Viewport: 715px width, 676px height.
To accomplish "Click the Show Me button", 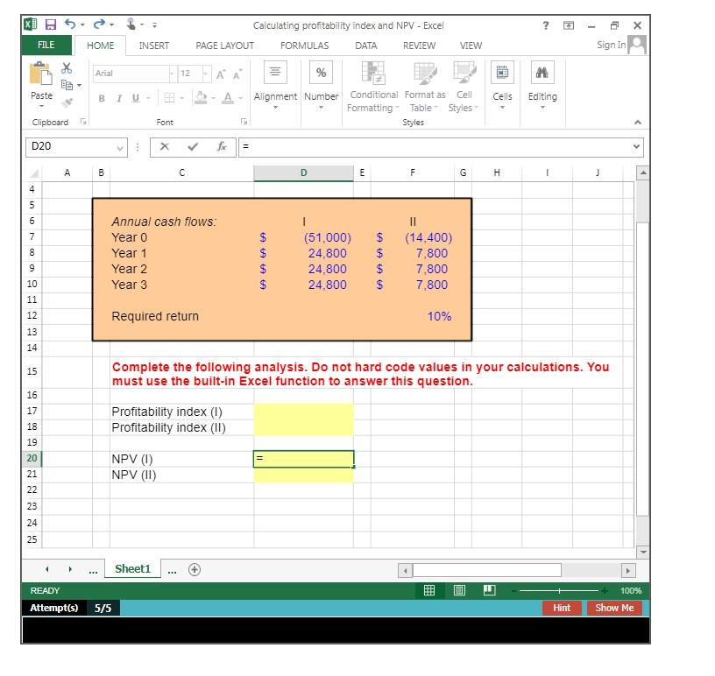I will [614, 608].
